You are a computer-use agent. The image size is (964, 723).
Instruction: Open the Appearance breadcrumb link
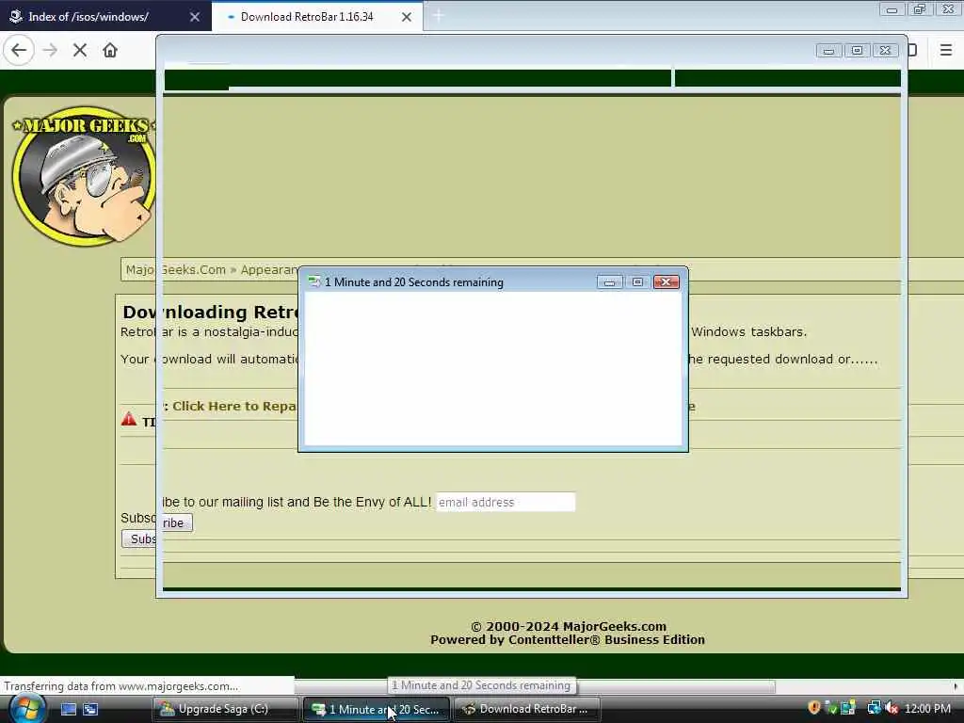click(269, 270)
